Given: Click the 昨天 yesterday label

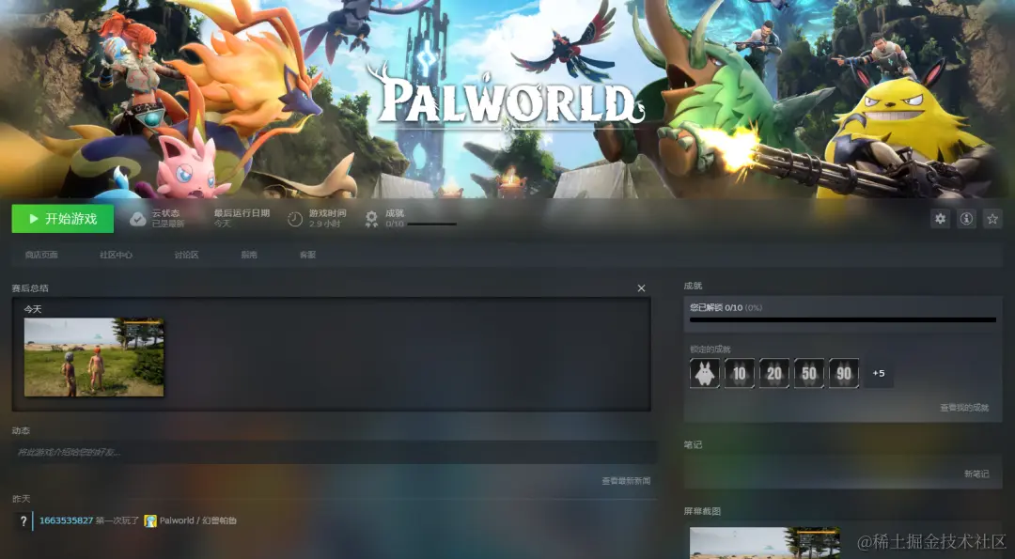Looking at the screenshot, I should click(21, 499).
